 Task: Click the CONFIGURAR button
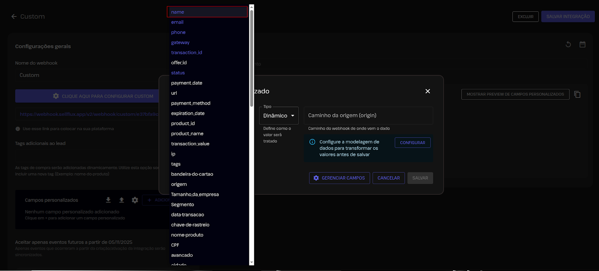pos(412,143)
